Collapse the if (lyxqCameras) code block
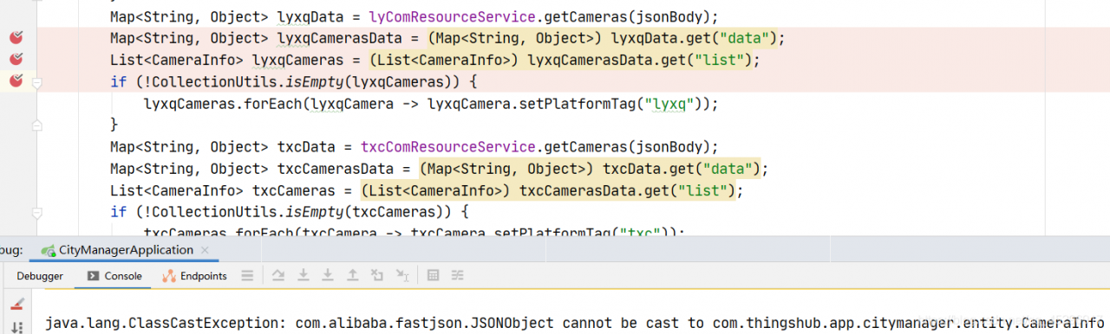Viewport: 1110px width, 334px height. pos(37,82)
